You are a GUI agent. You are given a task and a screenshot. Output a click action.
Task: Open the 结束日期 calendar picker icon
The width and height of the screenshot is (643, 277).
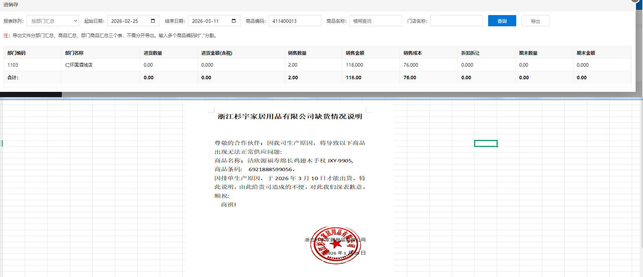point(234,21)
